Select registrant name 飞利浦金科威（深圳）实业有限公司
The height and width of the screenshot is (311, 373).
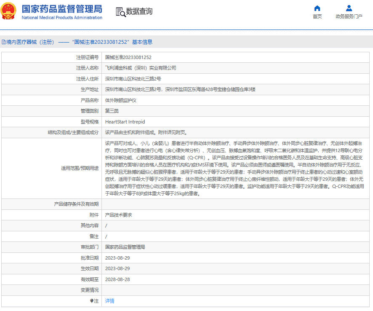(x=141, y=68)
